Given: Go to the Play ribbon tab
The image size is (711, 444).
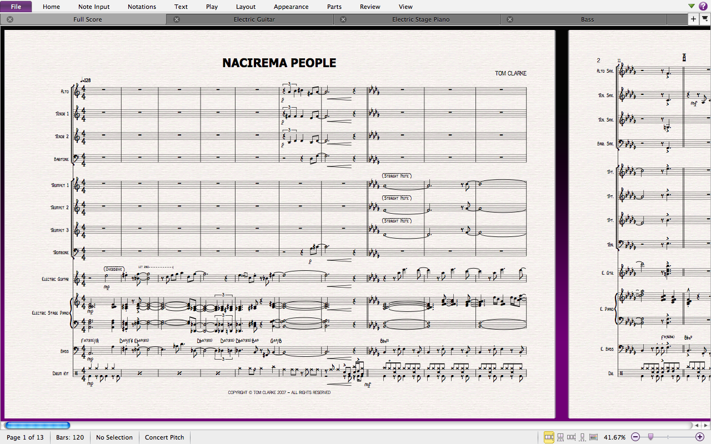Looking at the screenshot, I should pyautogui.click(x=212, y=7).
